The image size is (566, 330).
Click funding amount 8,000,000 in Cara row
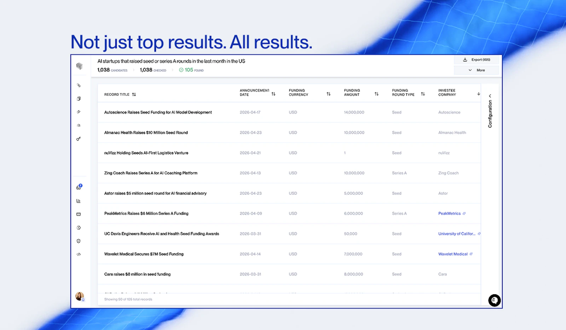353,274
